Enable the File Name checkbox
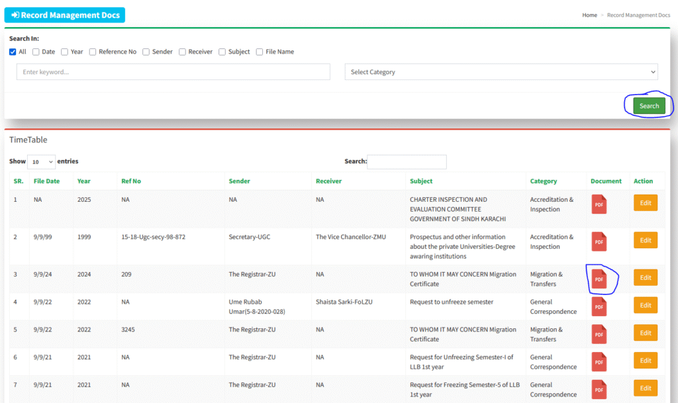This screenshot has height=403, width=678. 260,52
